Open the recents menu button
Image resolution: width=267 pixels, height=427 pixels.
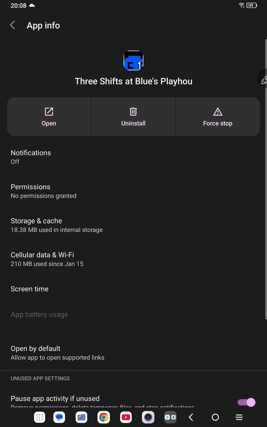pyautogui.click(x=239, y=418)
